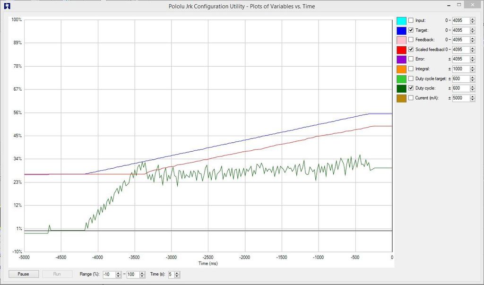
Task: Enable the Duty cycle target checkbox
Action: [x=411, y=79]
